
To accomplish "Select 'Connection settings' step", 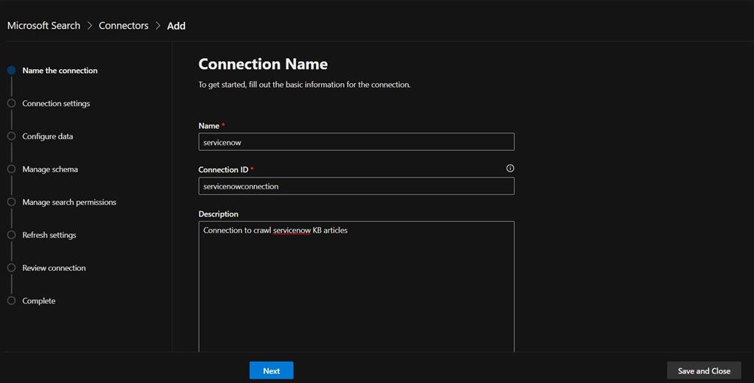I will click(x=56, y=103).
